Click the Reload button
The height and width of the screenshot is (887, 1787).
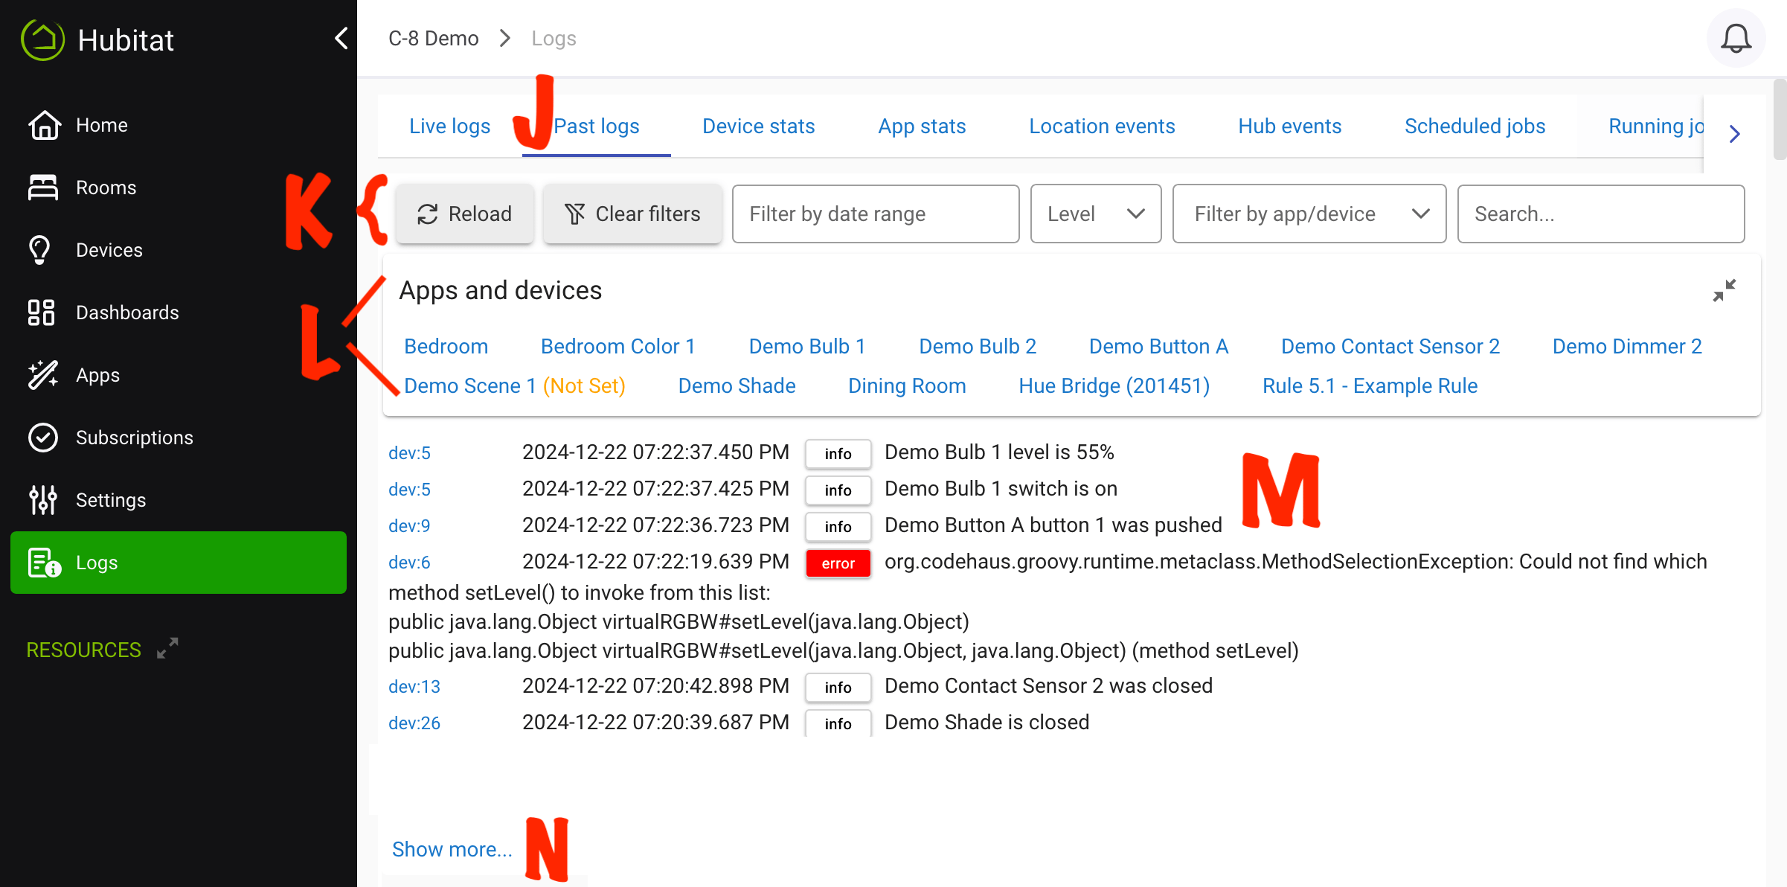click(465, 214)
